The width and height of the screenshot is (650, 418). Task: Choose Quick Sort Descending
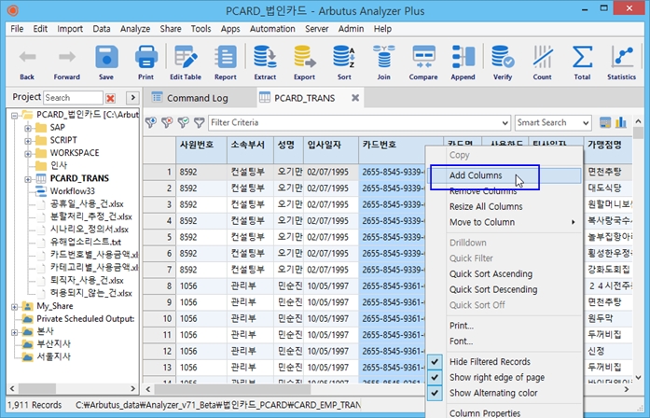pos(505,289)
